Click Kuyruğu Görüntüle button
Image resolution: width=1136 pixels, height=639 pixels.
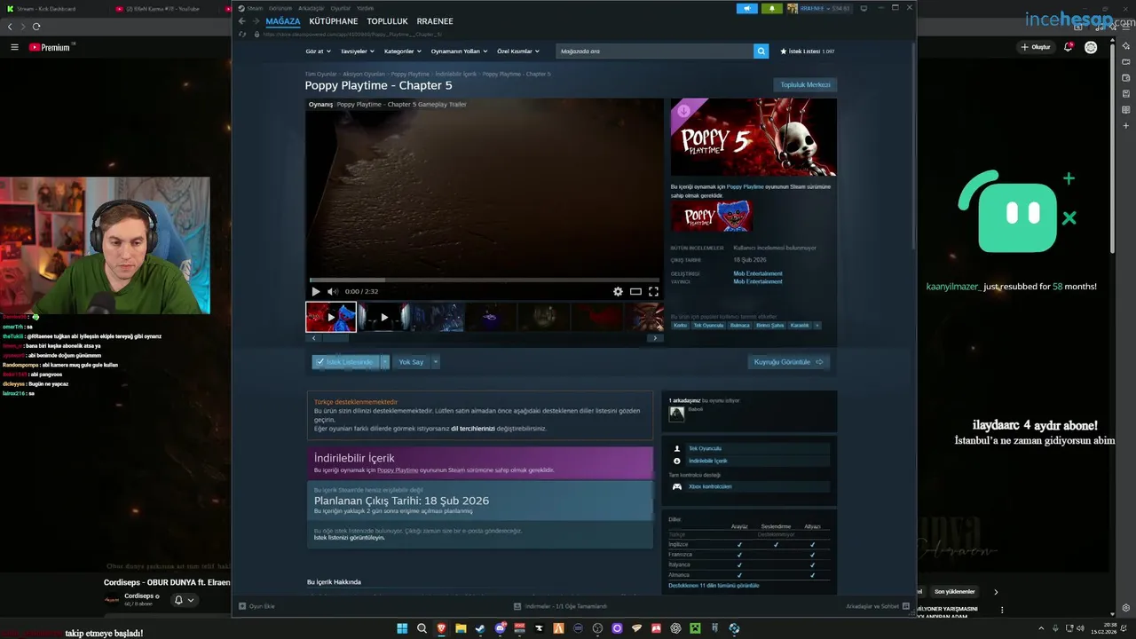click(789, 362)
